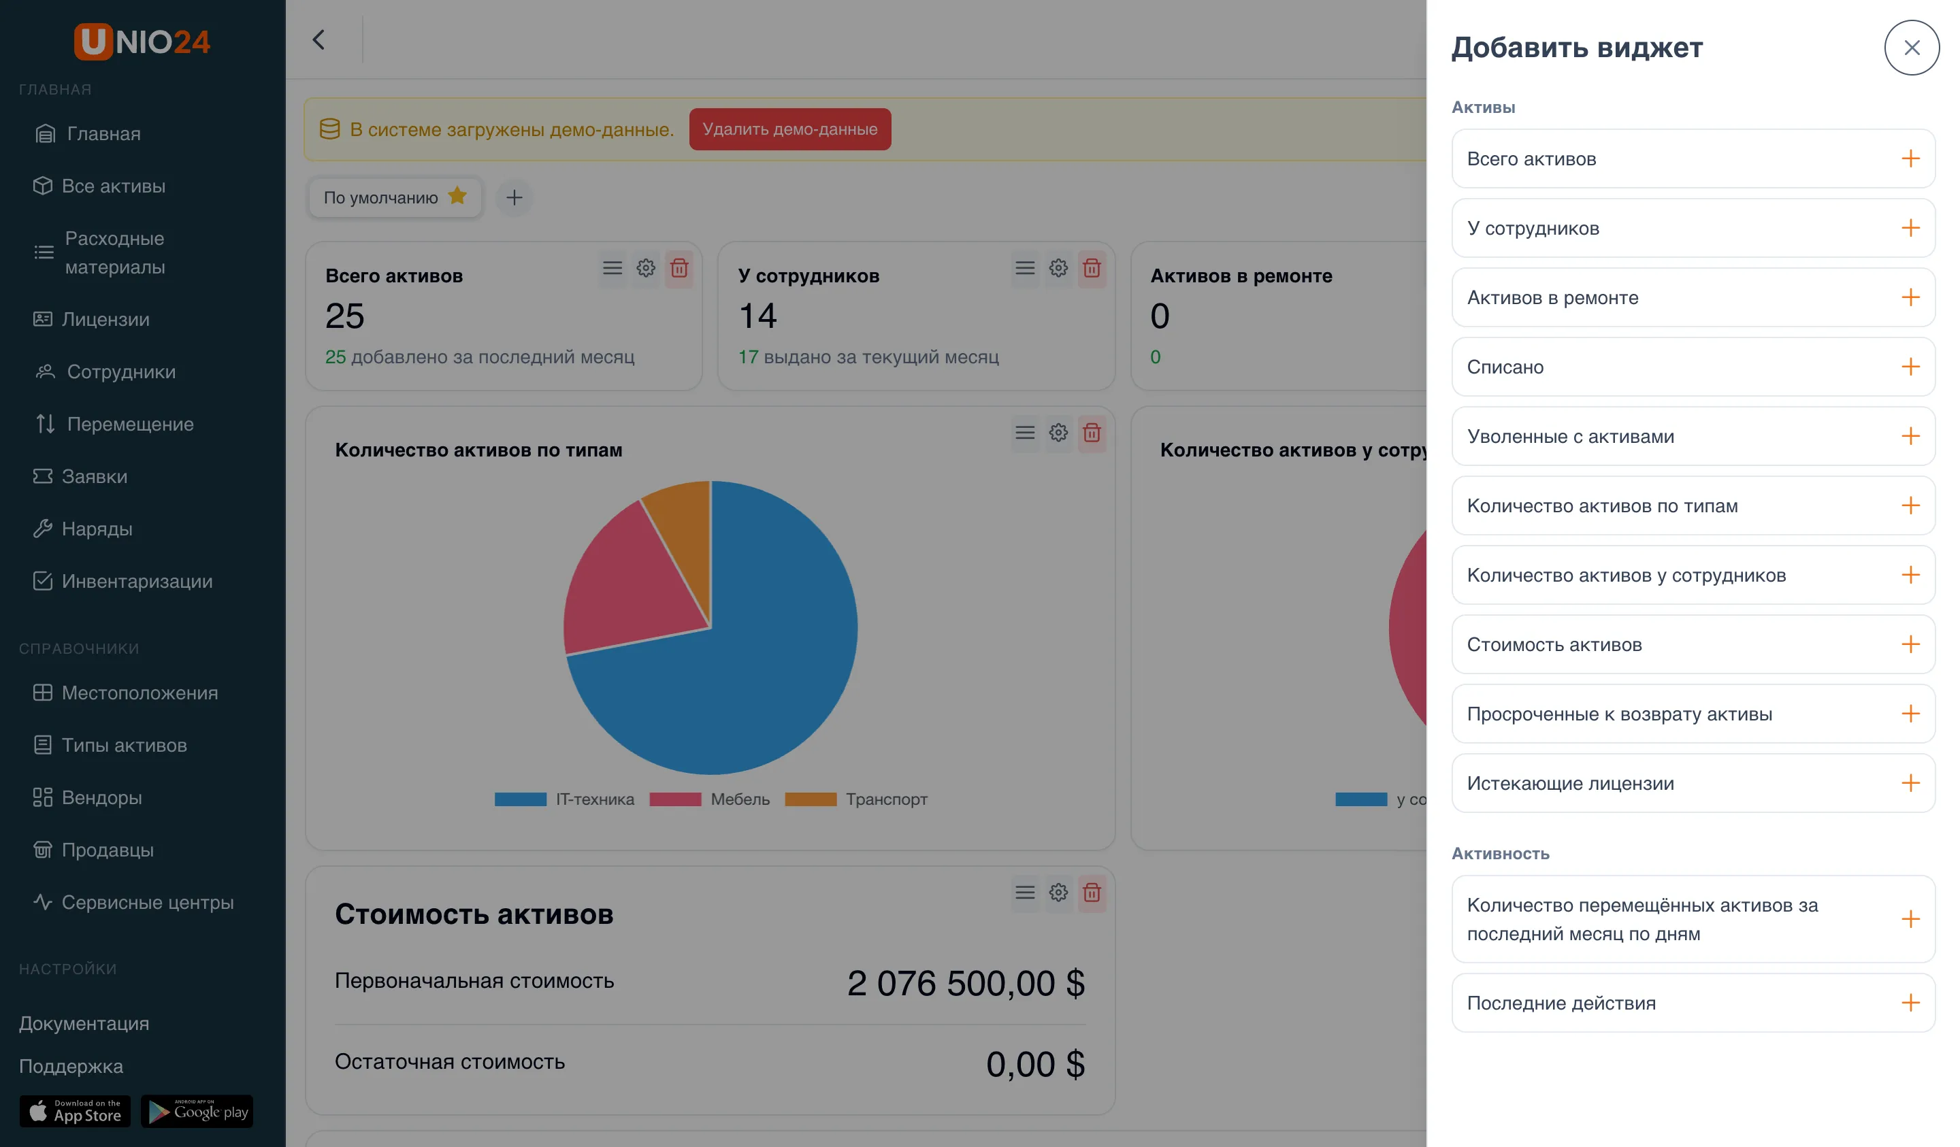Toggle Транспорт legend color swatch
This screenshot has width=1960, height=1147.
tap(811, 799)
